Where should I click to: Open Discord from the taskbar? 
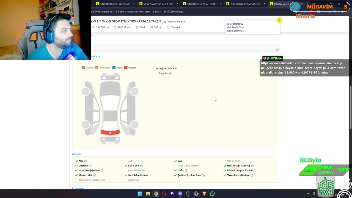tap(180, 194)
